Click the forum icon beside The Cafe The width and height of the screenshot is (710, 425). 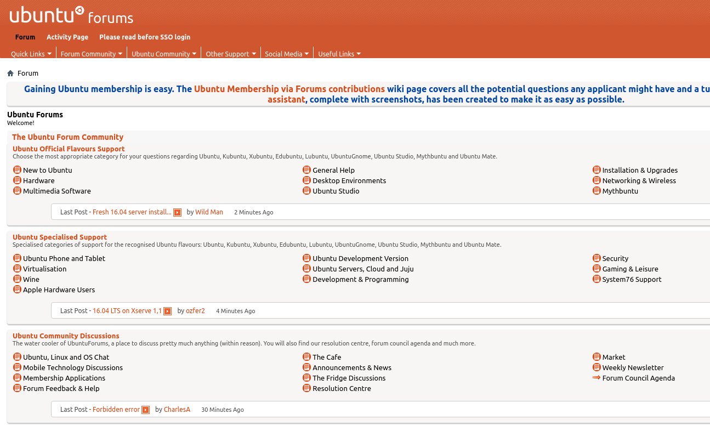point(307,357)
